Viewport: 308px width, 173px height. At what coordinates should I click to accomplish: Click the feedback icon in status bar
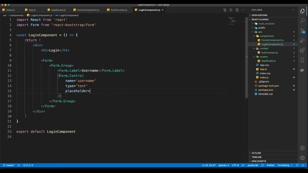[x=297, y=165]
